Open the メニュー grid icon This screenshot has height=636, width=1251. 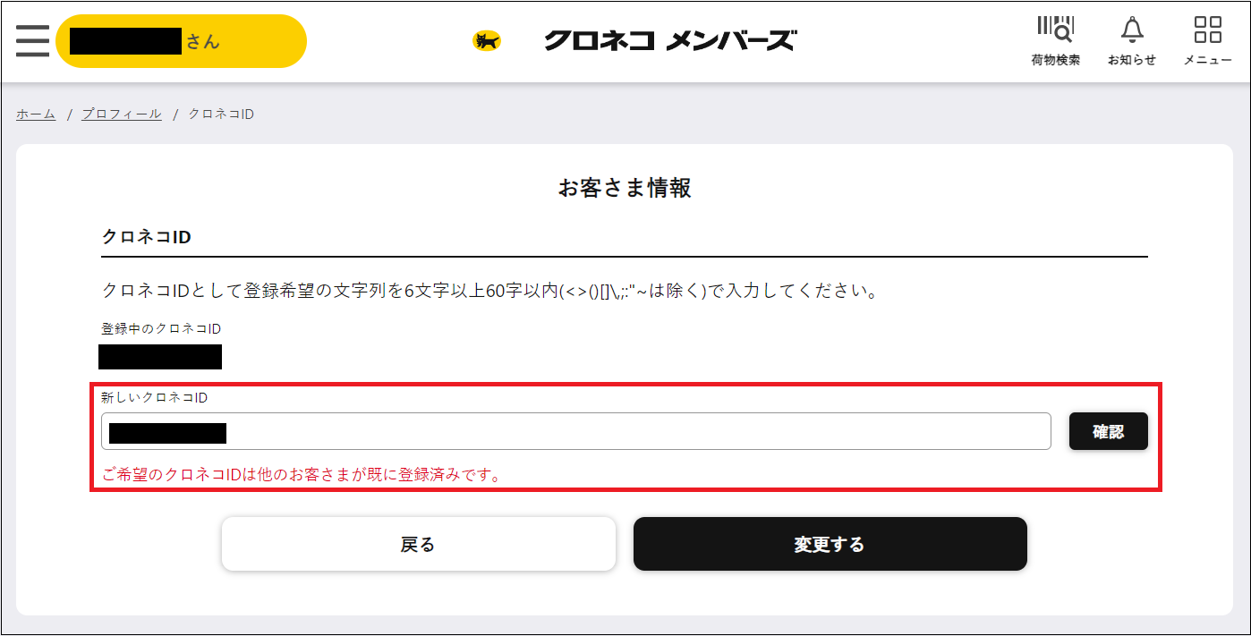1208,39
